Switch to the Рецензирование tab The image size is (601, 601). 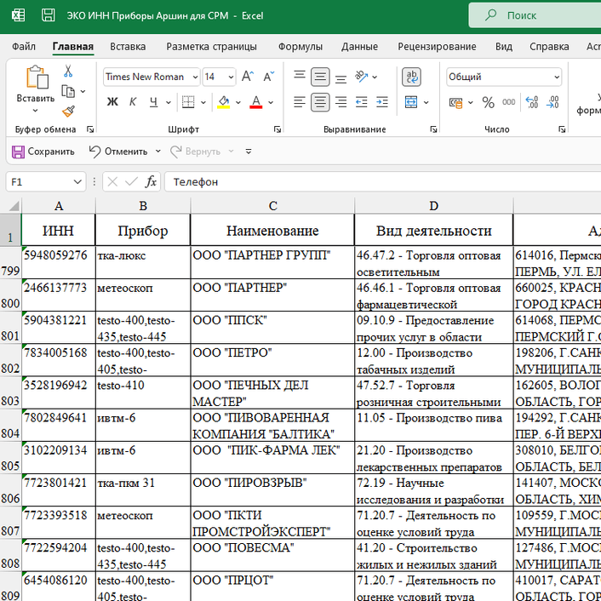pyautogui.click(x=437, y=46)
